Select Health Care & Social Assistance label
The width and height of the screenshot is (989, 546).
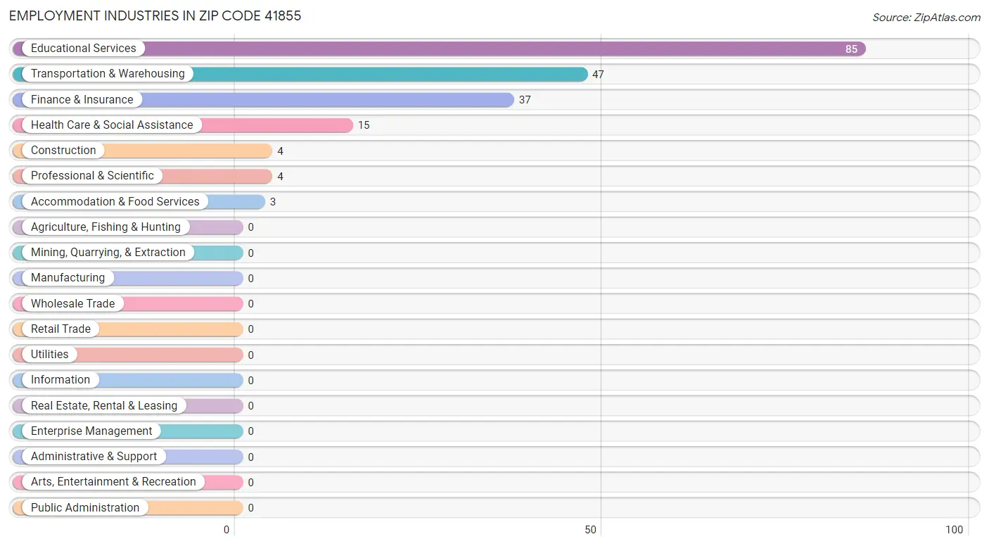click(112, 125)
